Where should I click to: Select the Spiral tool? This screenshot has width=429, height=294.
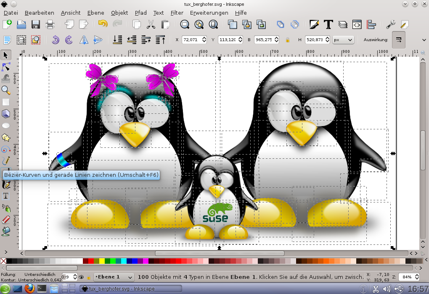click(x=6, y=149)
